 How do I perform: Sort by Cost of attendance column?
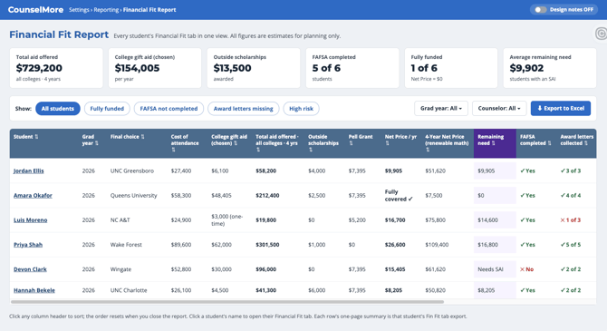[185, 142]
